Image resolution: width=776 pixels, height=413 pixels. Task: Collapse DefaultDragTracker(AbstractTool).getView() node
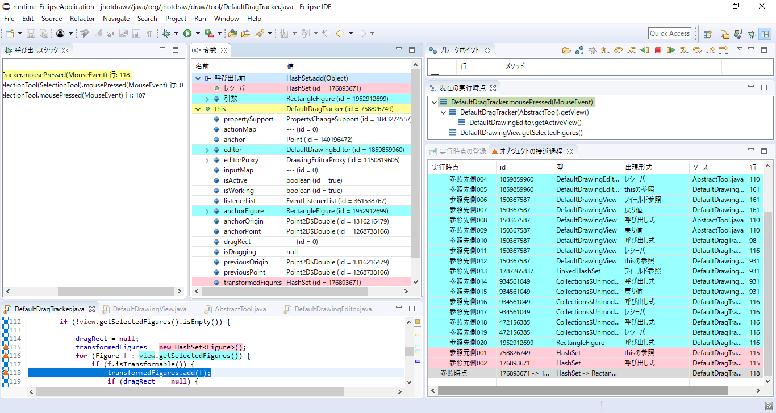pos(444,112)
